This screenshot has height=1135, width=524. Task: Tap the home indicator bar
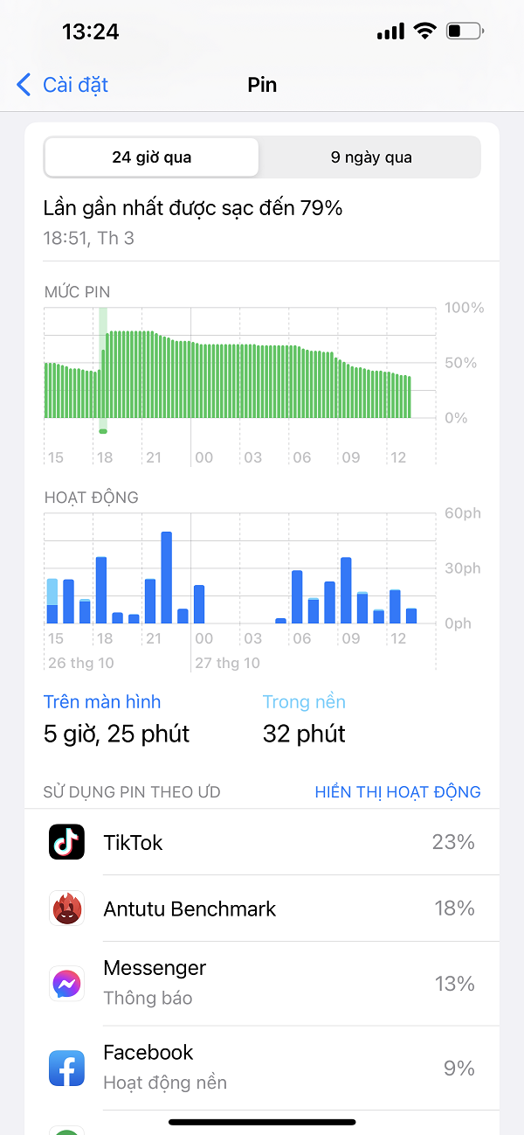point(262,1122)
